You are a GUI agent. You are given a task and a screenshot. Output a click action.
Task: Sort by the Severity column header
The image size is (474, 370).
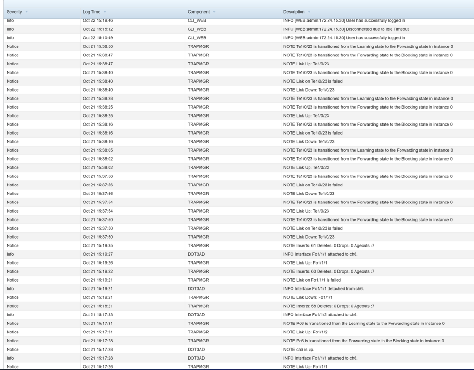14,12
